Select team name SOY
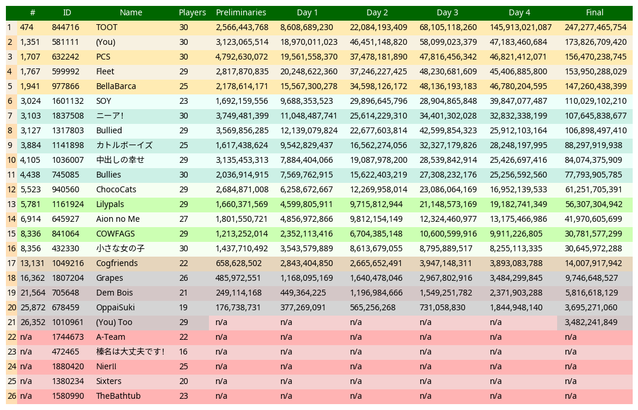This screenshot has width=638, height=410. 104,101
